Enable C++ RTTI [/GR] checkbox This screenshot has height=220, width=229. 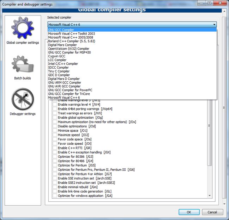point(55,148)
